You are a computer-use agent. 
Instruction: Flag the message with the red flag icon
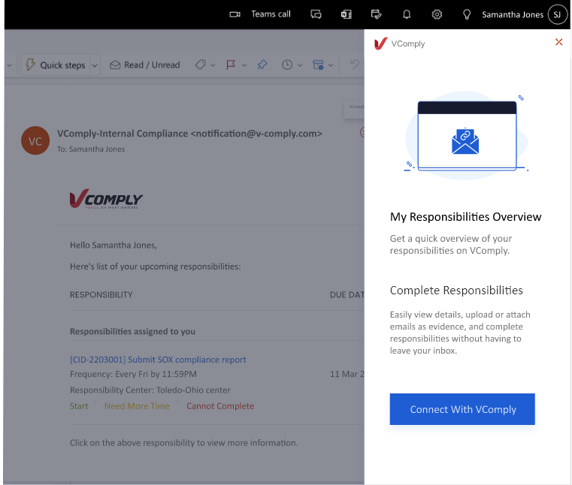[231, 65]
